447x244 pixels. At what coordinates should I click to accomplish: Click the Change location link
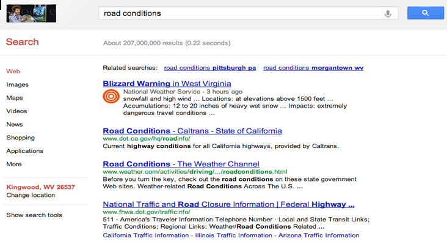pos(31,195)
